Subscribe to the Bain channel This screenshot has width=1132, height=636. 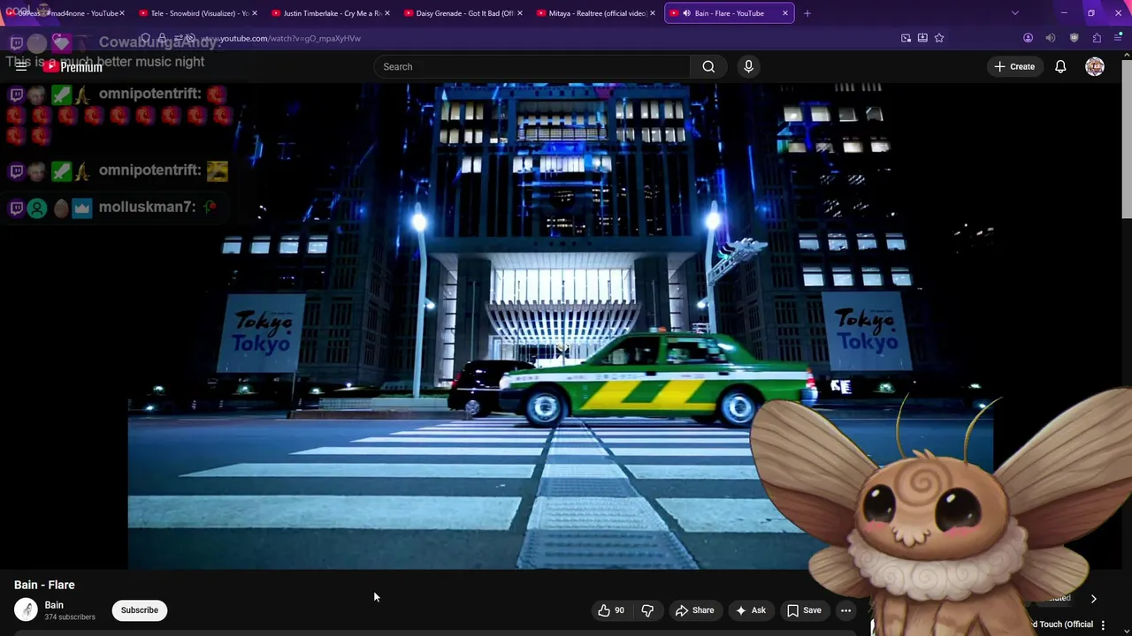tap(140, 610)
